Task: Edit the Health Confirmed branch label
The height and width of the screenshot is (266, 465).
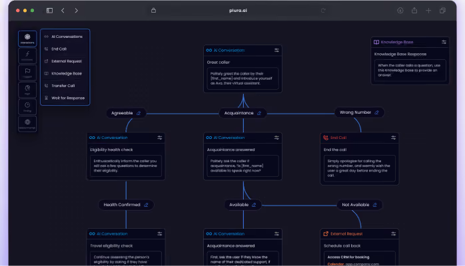Action: coord(146,205)
